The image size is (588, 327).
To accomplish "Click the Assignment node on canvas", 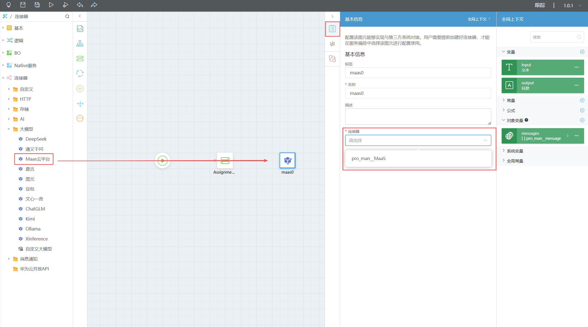I will [225, 160].
